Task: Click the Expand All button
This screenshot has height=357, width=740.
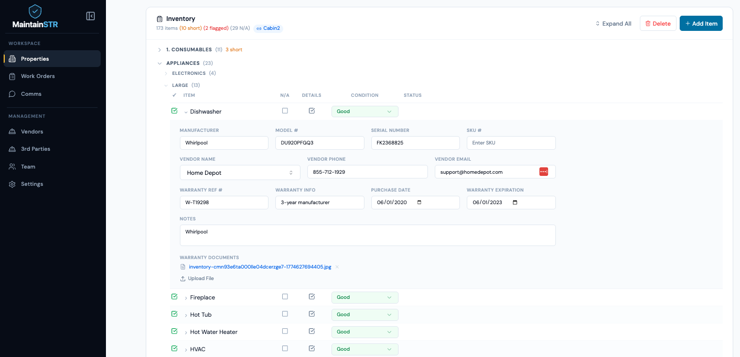Action: click(x=613, y=24)
